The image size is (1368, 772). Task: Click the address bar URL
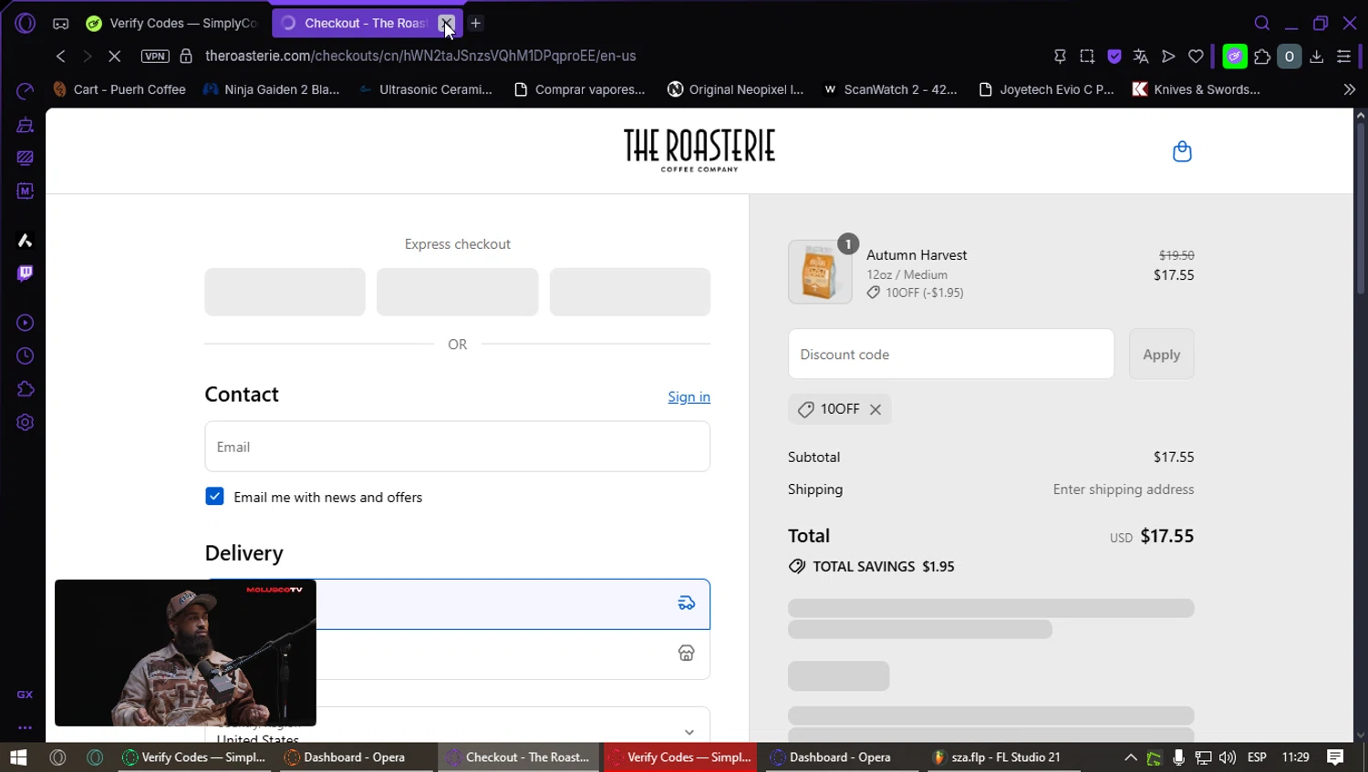pyautogui.click(x=420, y=56)
